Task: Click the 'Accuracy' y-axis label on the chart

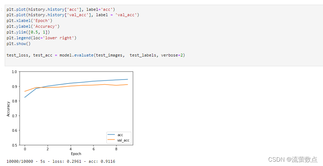Action: coord(8,108)
